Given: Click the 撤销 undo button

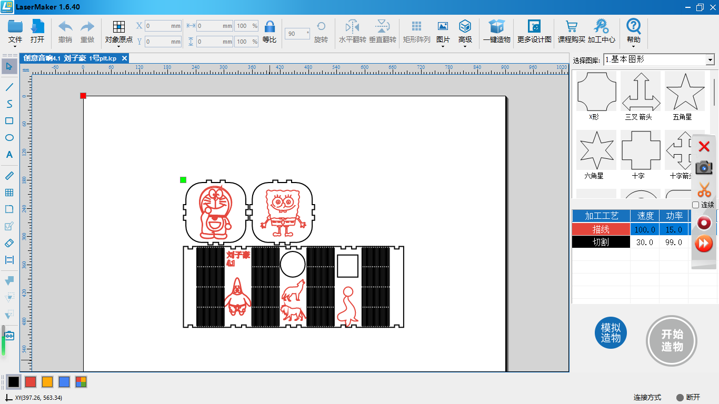Looking at the screenshot, I should click(65, 31).
